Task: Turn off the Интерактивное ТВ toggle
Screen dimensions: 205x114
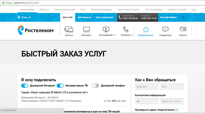Action: (x=60, y=86)
